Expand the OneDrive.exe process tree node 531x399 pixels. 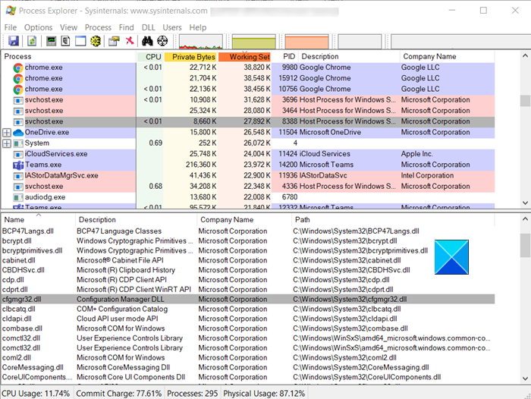(7, 132)
